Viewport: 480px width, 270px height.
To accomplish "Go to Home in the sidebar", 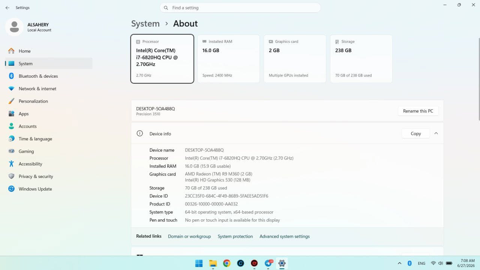I will click(48, 51).
